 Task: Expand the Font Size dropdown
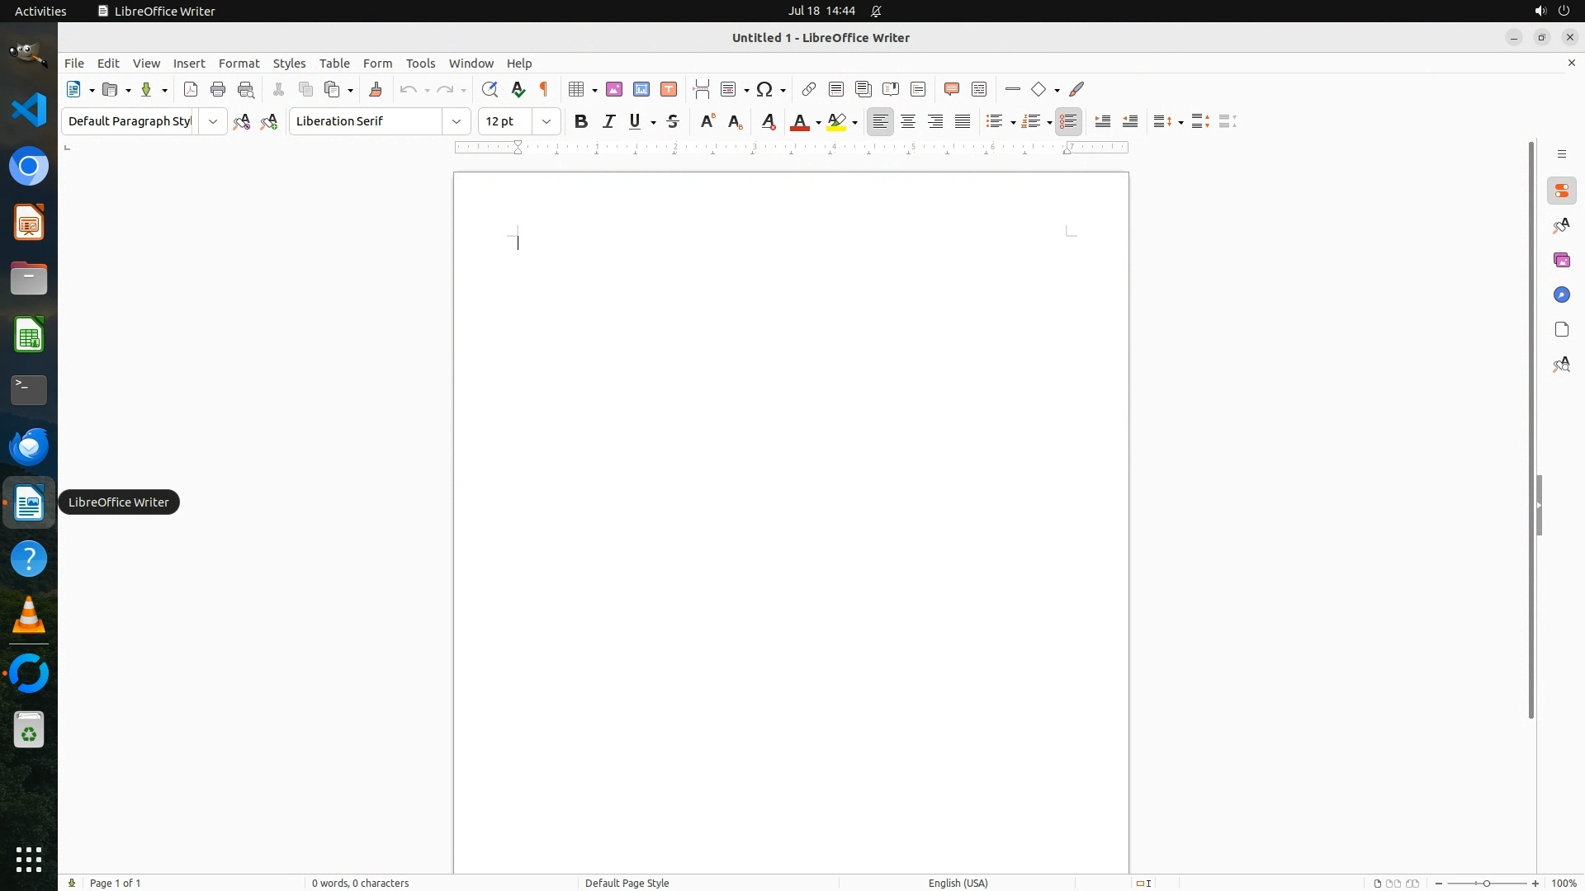coord(546,121)
